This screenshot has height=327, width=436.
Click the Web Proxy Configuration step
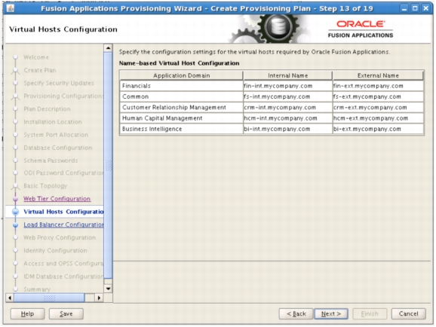60,237
